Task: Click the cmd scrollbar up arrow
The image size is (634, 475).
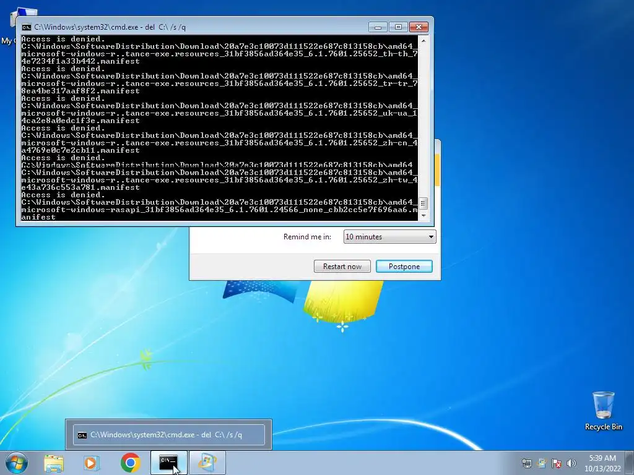Action: (423, 41)
